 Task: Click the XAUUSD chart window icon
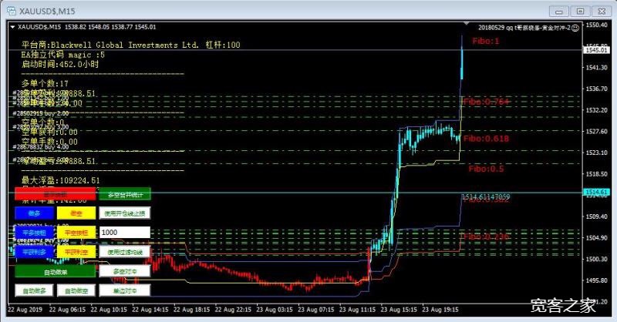coord(11,11)
